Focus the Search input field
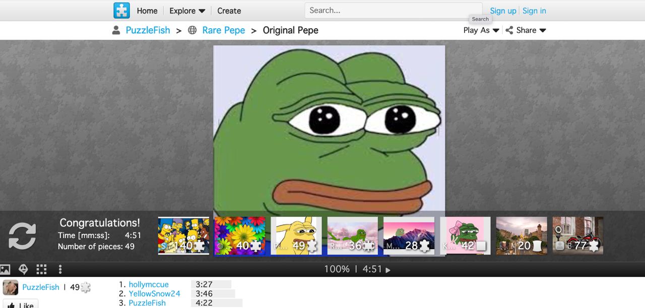This screenshot has width=645, height=308. coord(393,10)
